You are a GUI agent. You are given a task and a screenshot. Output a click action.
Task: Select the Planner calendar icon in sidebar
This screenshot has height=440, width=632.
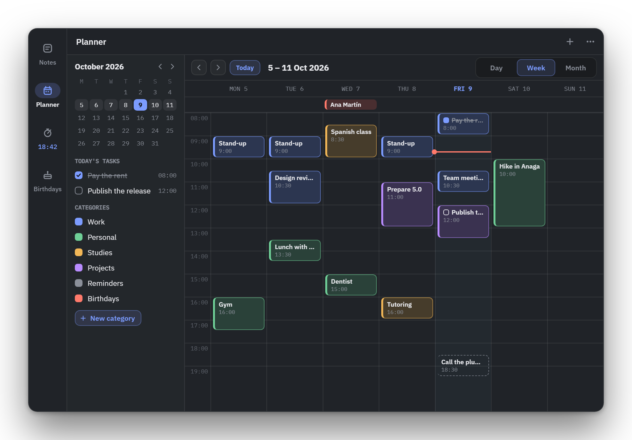48,91
